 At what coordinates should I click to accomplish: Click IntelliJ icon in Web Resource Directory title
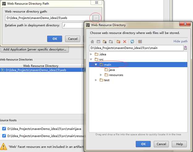coord(88,25)
